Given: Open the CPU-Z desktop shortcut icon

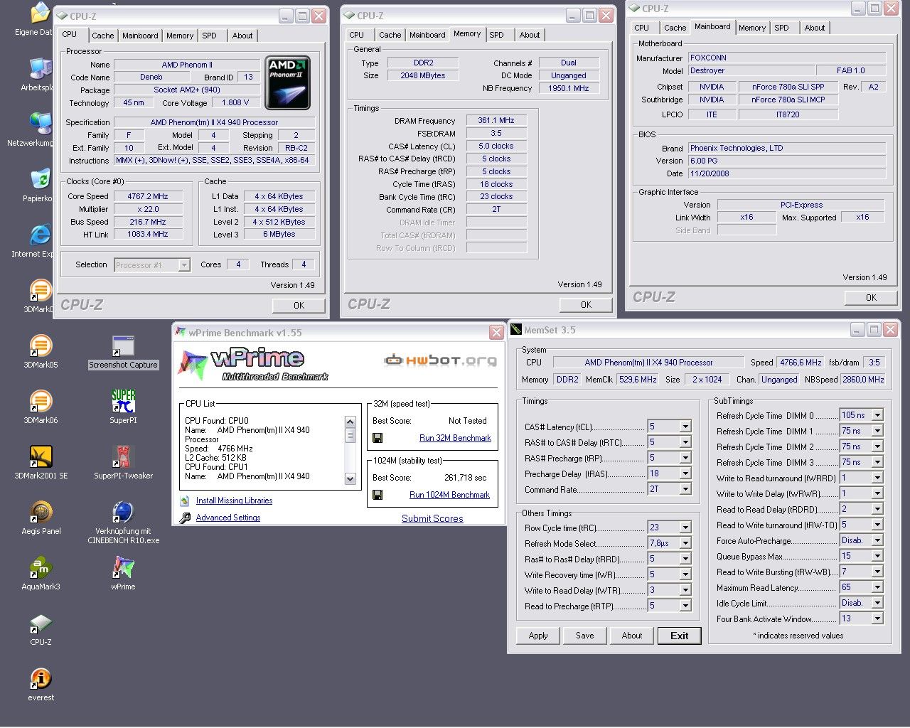Looking at the screenshot, I should [x=41, y=623].
